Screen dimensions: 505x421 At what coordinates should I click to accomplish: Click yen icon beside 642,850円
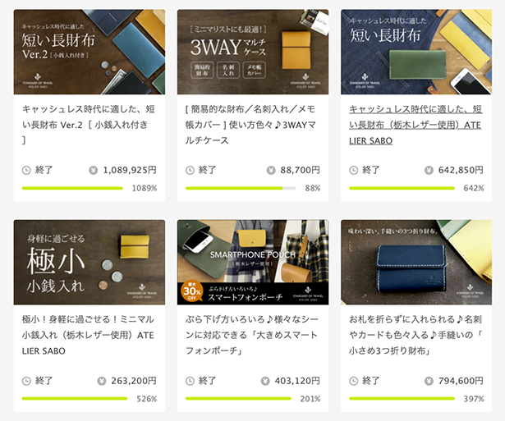[429, 170]
